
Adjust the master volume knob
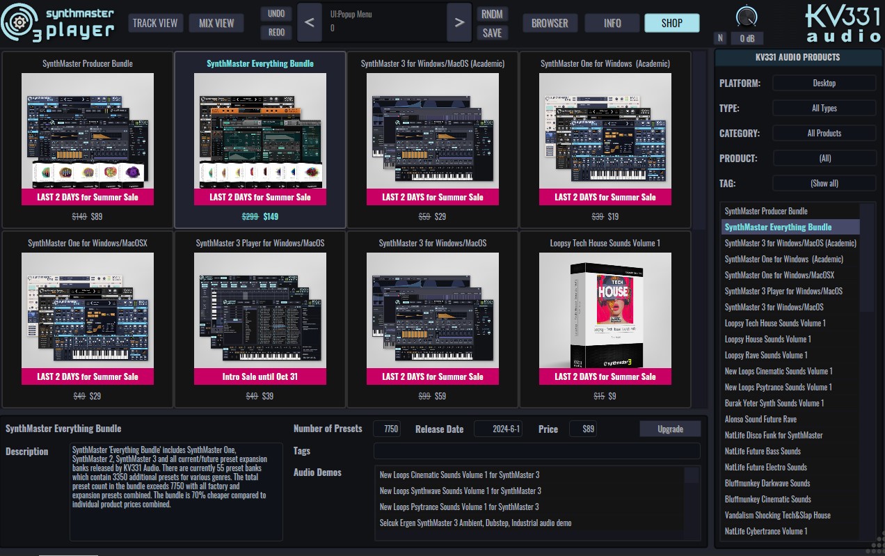tap(747, 17)
